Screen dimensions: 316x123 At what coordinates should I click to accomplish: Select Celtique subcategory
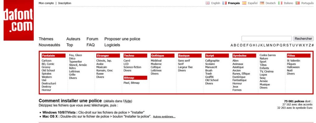156,67
